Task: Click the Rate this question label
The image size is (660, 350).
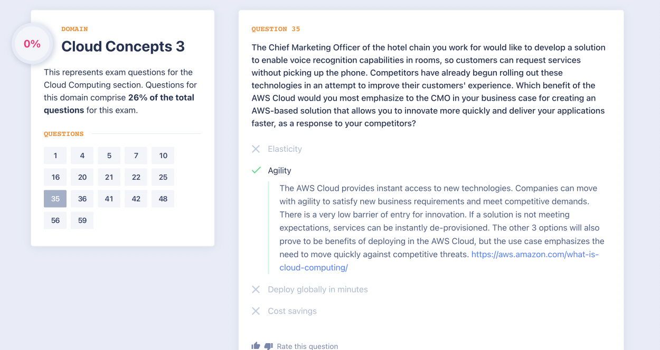Action: point(307,346)
